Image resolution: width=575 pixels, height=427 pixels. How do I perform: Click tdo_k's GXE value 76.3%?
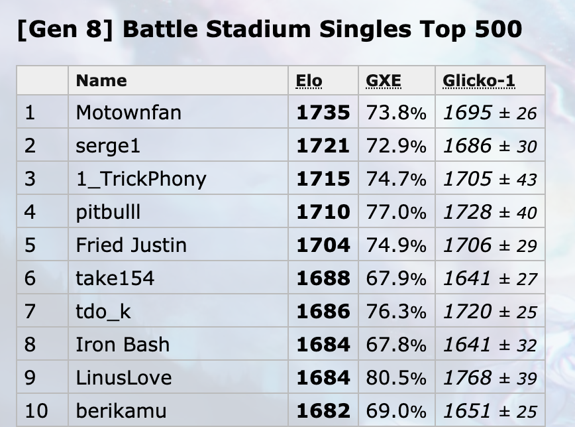point(396,312)
